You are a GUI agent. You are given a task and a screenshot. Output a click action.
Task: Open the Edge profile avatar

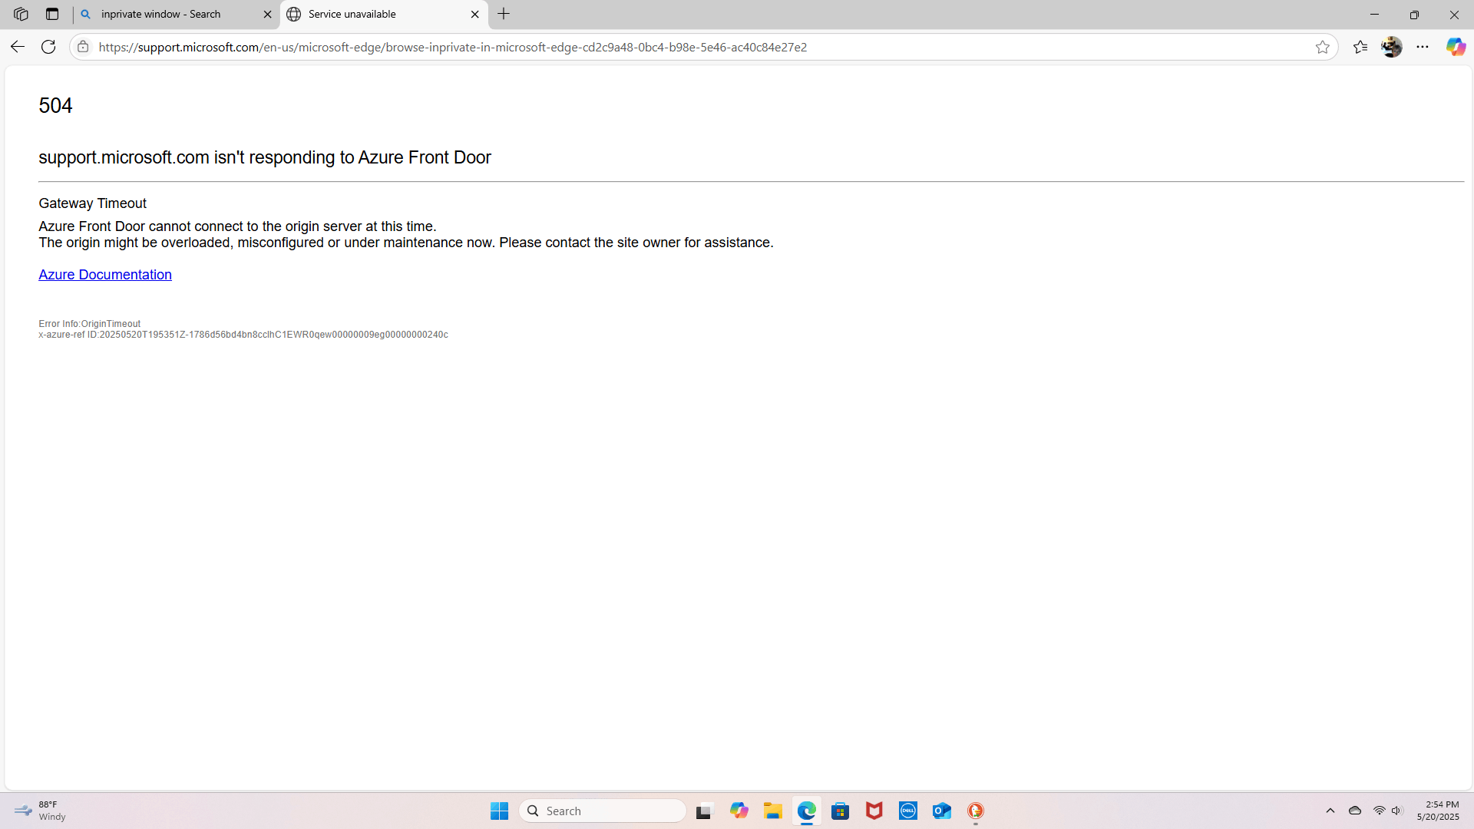(x=1391, y=47)
